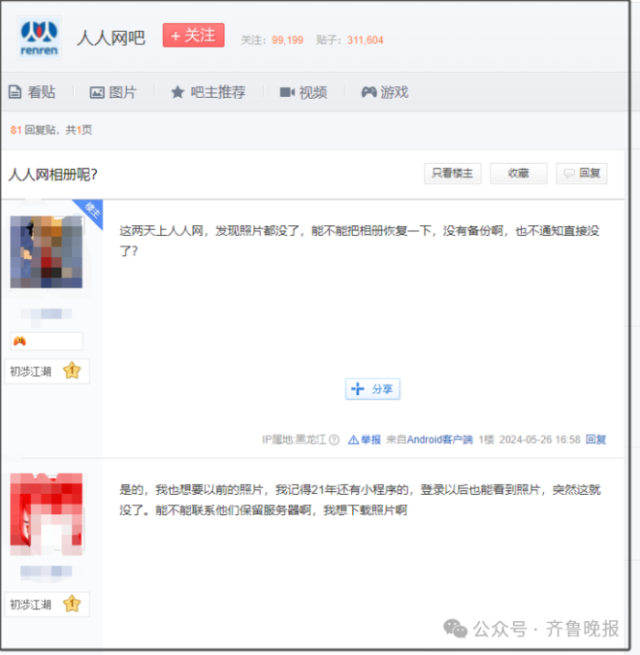This screenshot has width=640, height=655.
Task: Click the blurred username under first avatar
Action: pyautogui.click(x=46, y=314)
